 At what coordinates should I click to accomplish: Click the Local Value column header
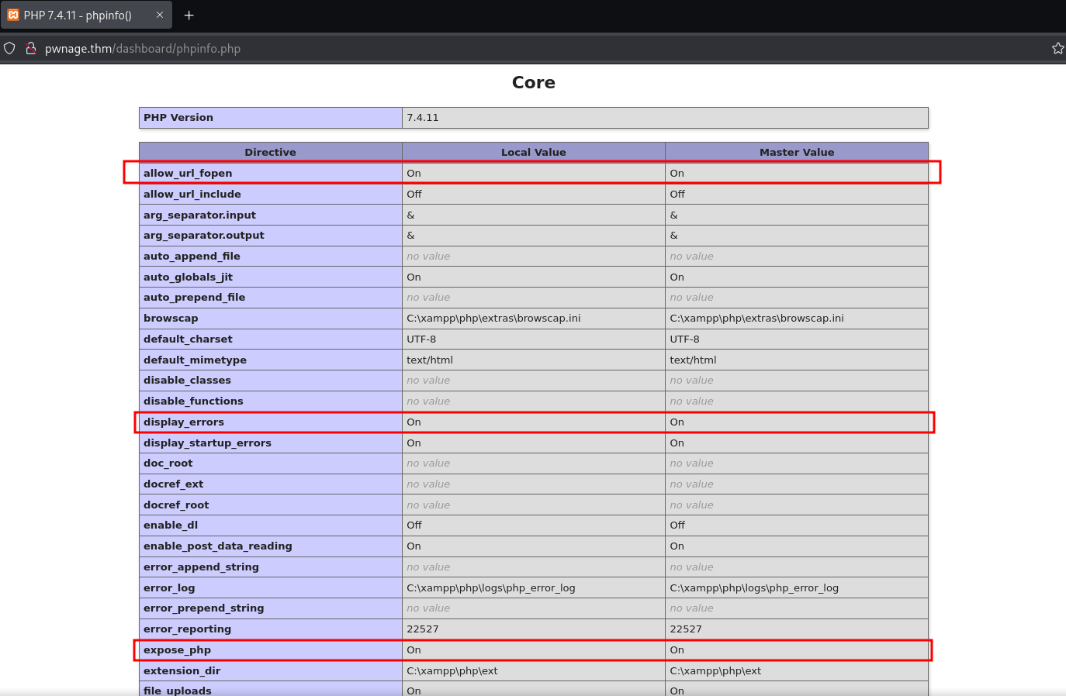pos(533,152)
